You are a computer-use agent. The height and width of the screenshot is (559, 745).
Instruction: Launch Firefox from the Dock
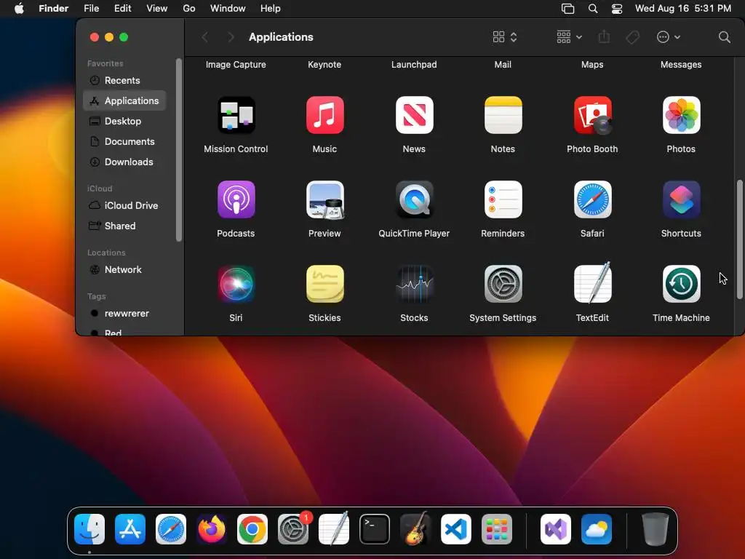212,529
